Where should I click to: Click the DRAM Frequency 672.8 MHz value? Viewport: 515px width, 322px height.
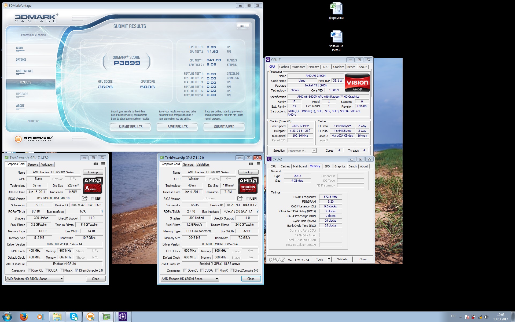click(330, 197)
